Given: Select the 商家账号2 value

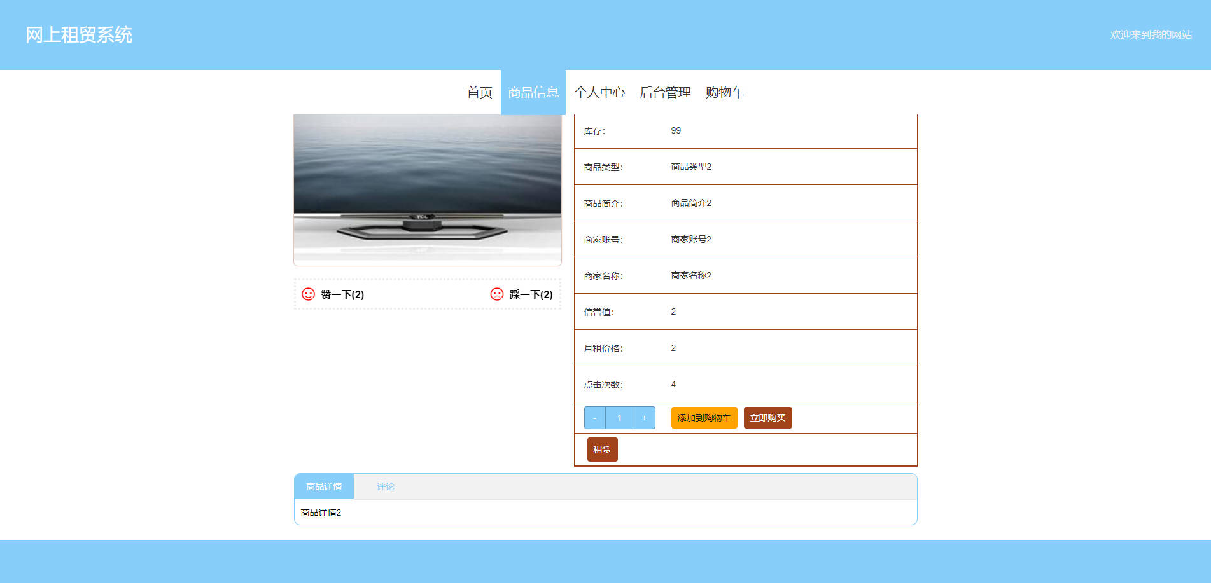Looking at the screenshot, I should [691, 239].
